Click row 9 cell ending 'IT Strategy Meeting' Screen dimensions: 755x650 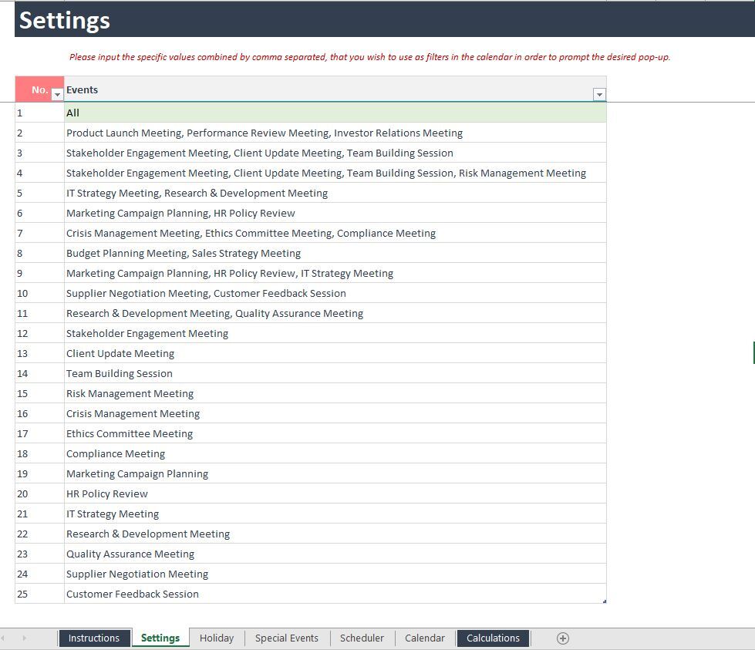(335, 274)
